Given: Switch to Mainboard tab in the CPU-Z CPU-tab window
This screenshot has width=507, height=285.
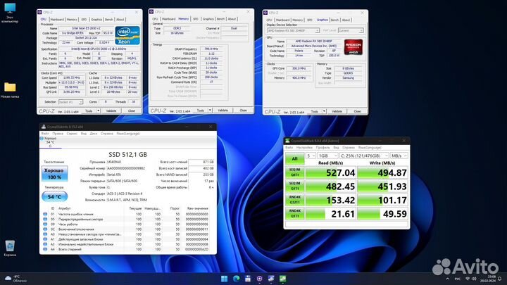Looking at the screenshot, I should click(57, 20).
